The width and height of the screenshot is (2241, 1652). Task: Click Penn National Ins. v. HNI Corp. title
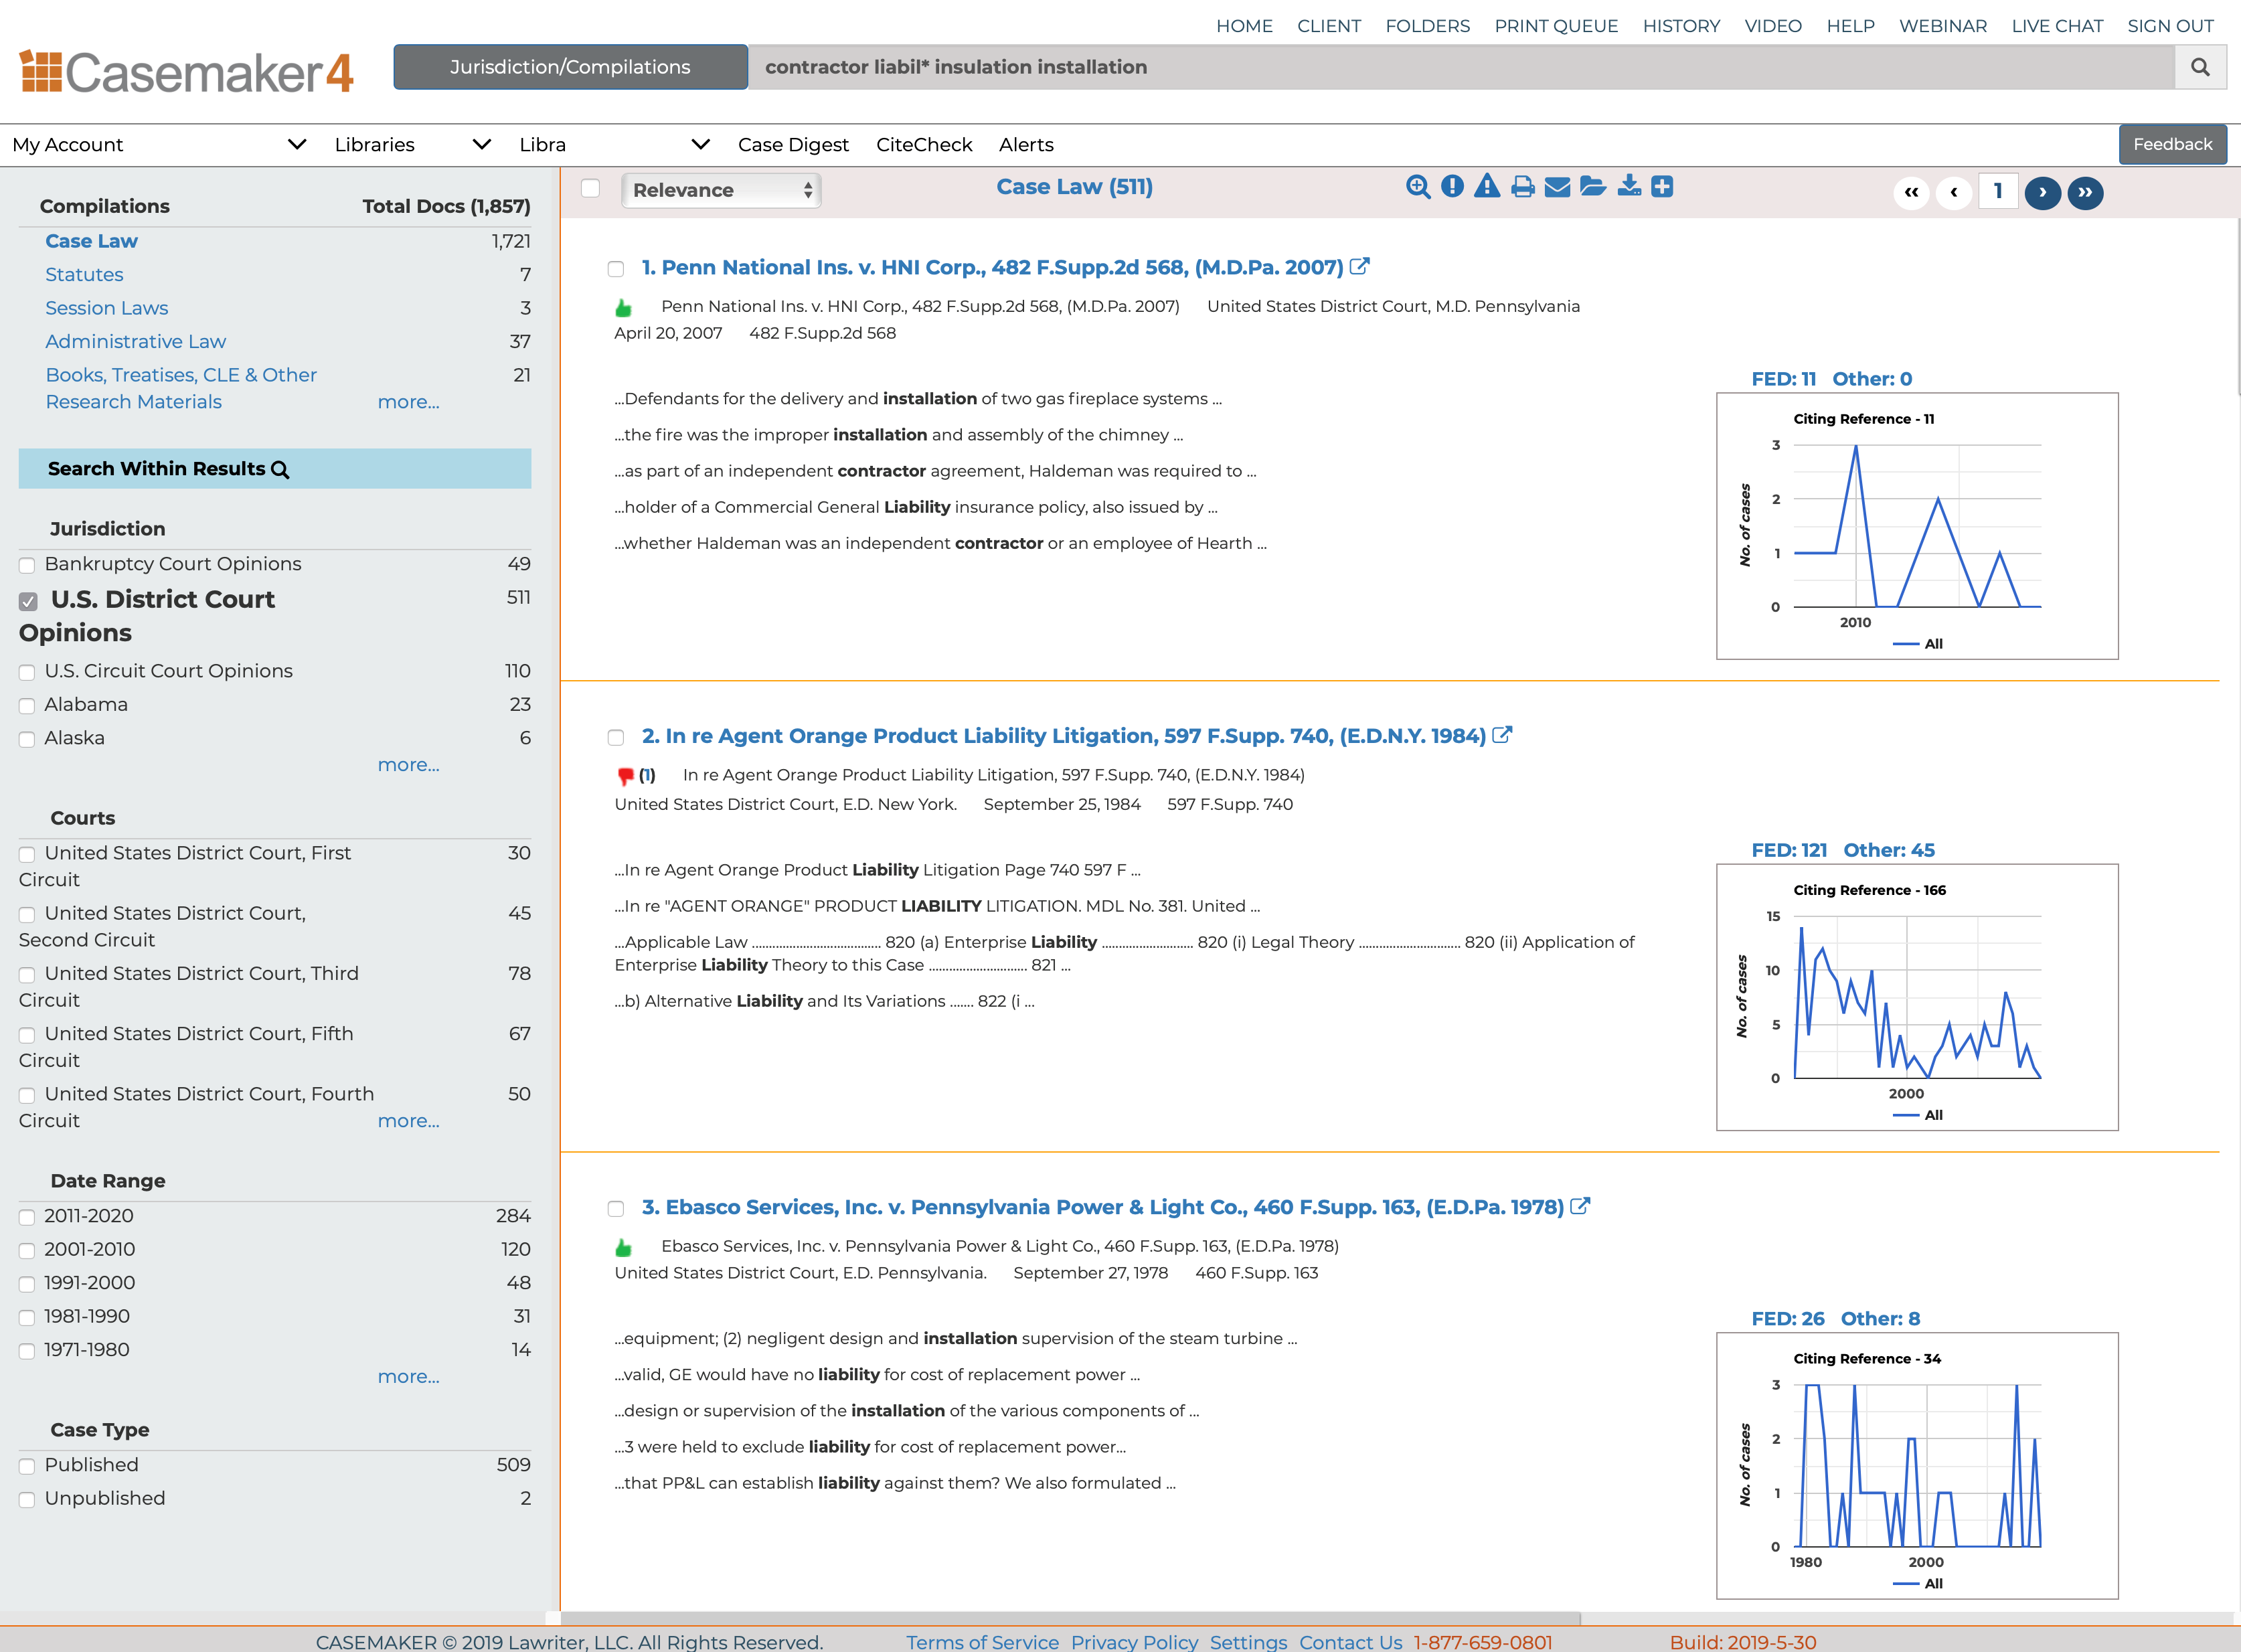pyautogui.click(x=992, y=267)
